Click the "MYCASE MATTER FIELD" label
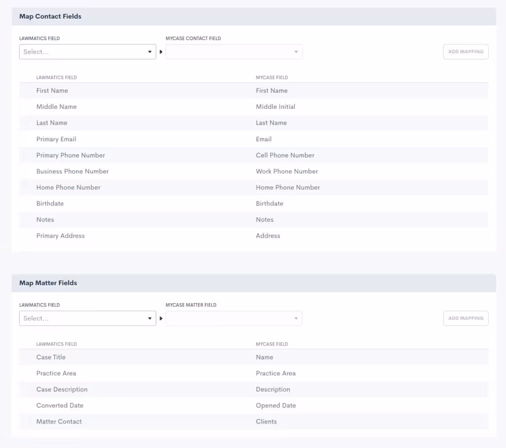The height and width of the screenshot is (448, 506). [191, 305]
